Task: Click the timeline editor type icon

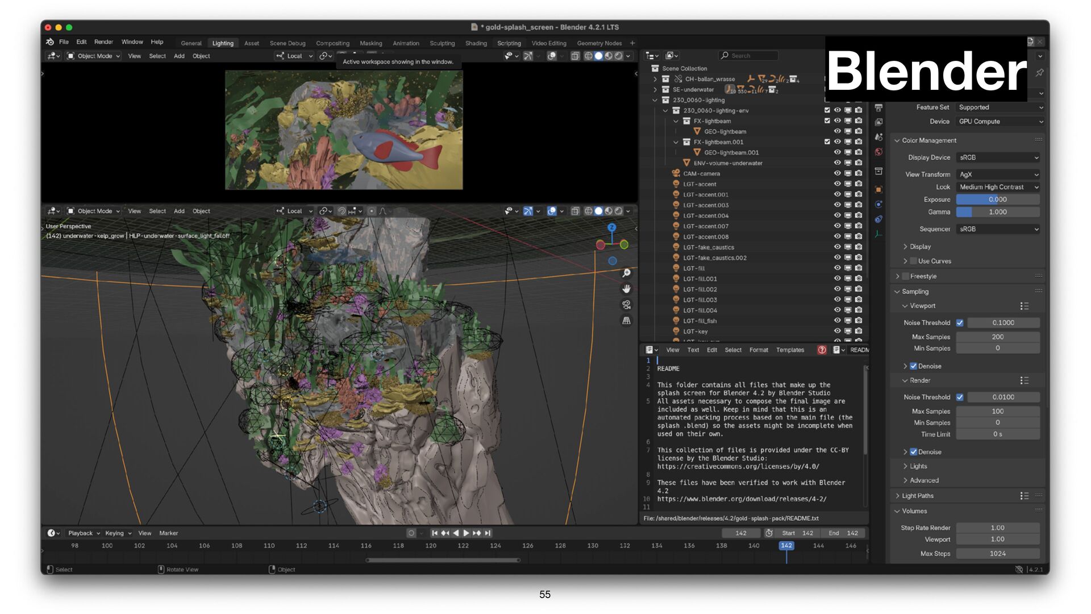Action: [x=53, y=533]
